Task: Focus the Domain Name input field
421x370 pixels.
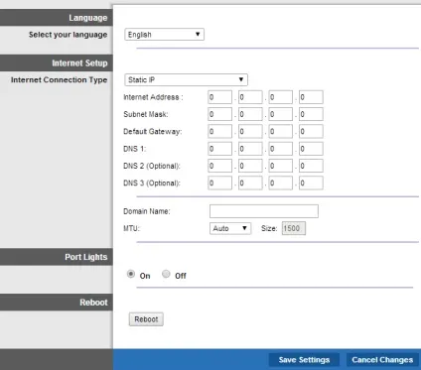Action: [x=264, y=211]
